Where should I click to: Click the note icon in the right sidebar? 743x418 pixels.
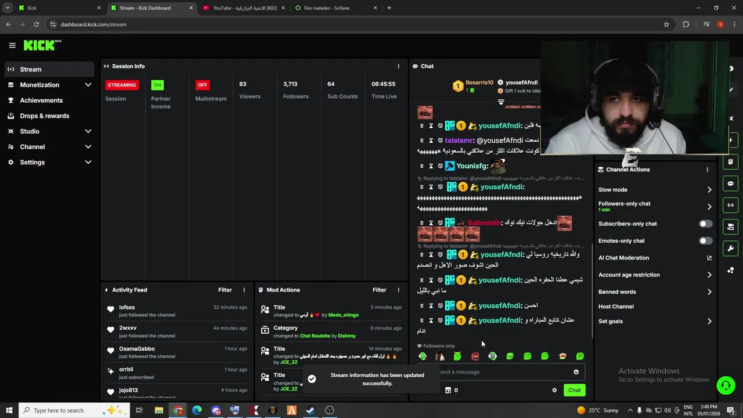tap(730, 162)
